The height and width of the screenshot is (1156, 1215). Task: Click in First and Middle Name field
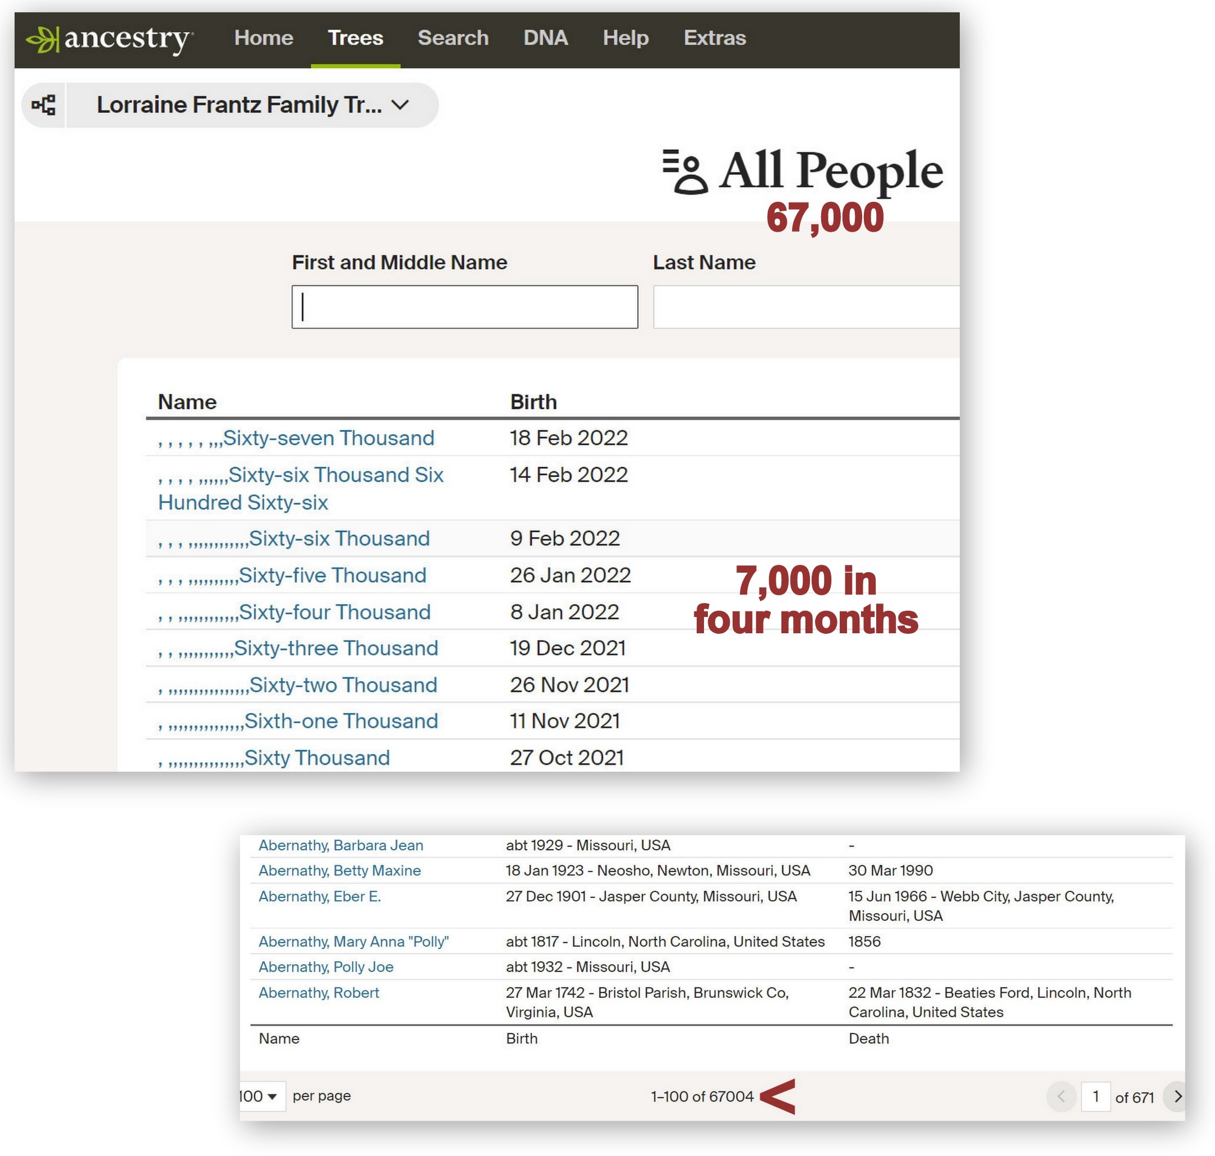(x=464, y=307)
